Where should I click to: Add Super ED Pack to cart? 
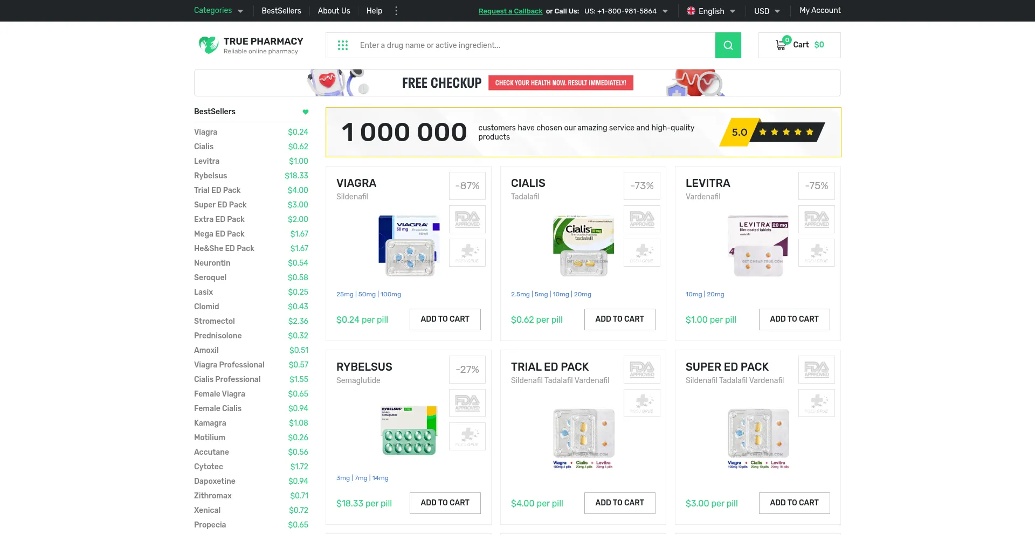pos(794,503)
